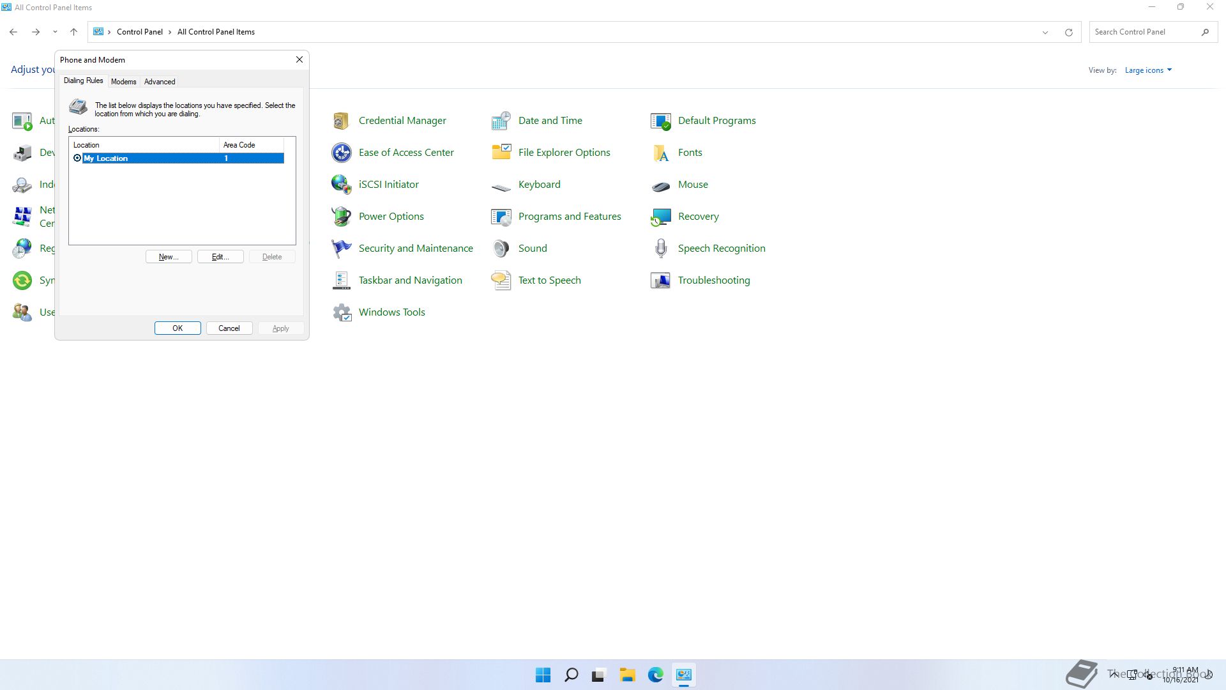Open the Troubleshooting link

(713, 280)
